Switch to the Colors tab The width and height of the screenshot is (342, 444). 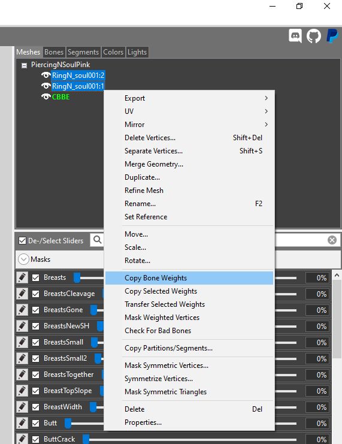coord(113,52)
